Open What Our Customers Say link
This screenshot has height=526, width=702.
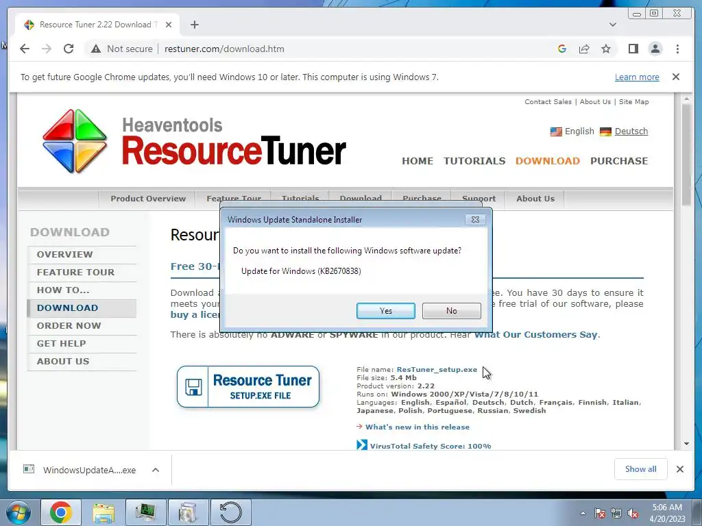point(536,334)
